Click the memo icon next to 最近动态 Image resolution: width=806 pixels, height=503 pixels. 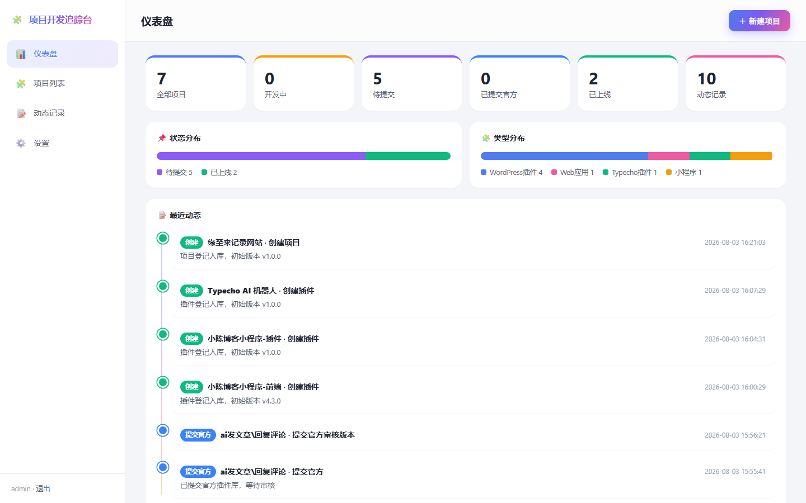click(162, 215)
